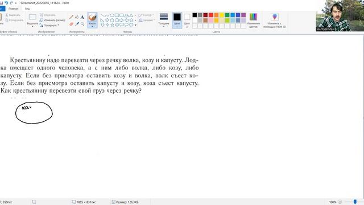Choose the straight Line shape
The image size is (364, 205).
(x=102, y=15)
